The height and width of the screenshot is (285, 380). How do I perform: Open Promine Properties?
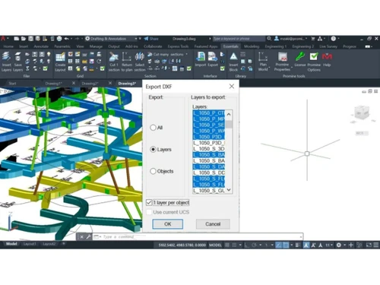click(282, 62)
